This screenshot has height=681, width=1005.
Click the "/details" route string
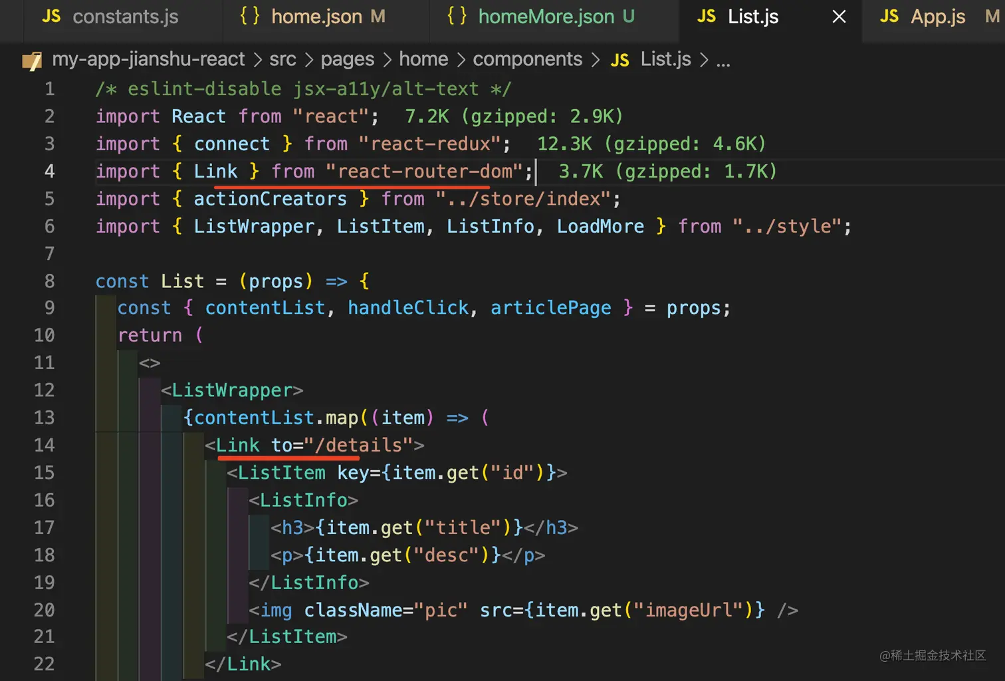[x=358, y=445]
